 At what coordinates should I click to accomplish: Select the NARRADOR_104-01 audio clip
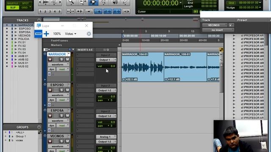(x=143, y=67)
